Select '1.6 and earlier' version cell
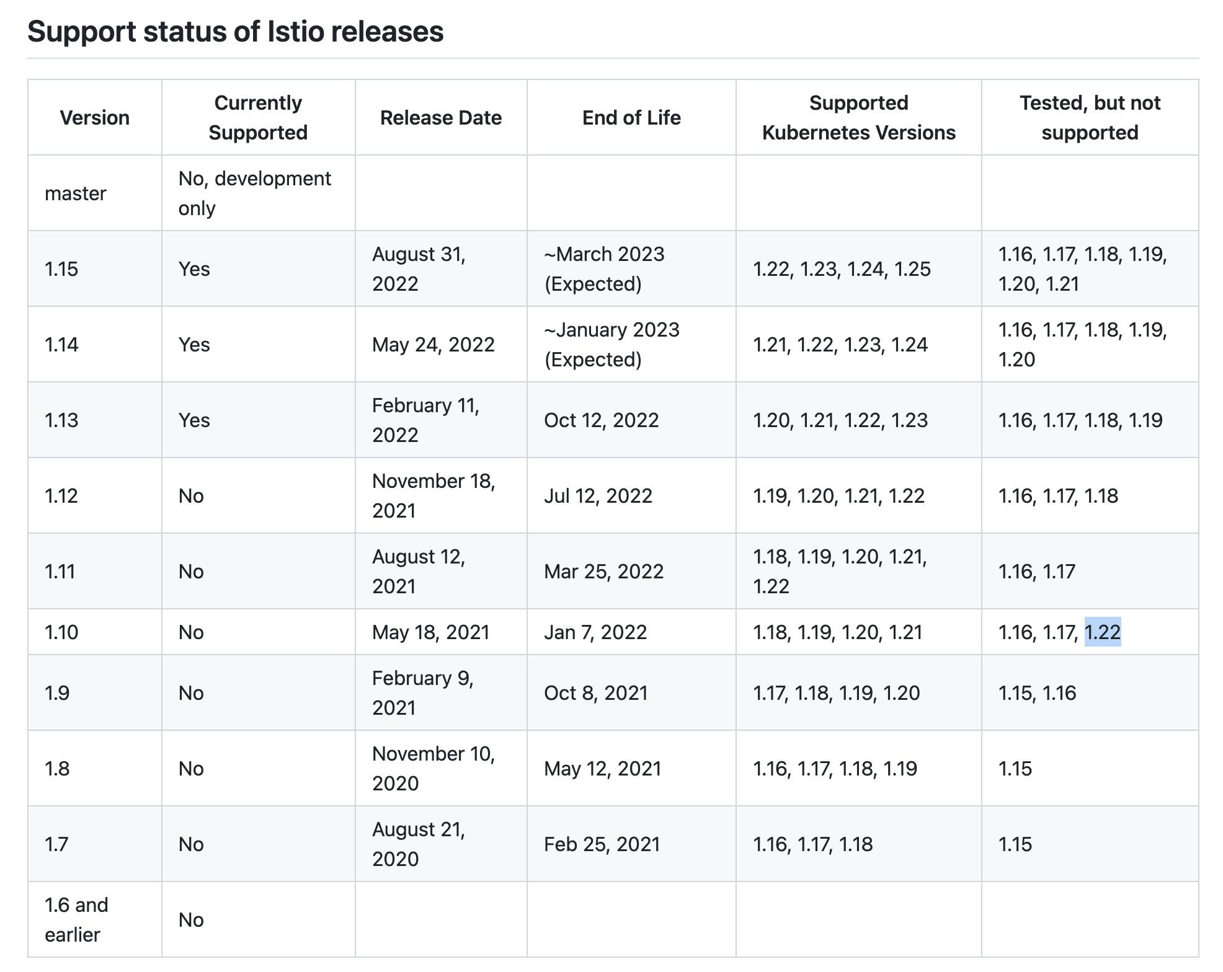Viewport: 1223px width, 972px height. (95, 919)
